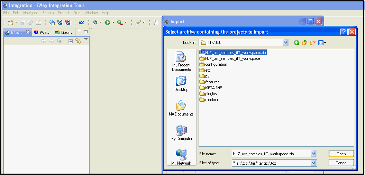Open the Run menu

pyautogui.click(x=77, y=13)
